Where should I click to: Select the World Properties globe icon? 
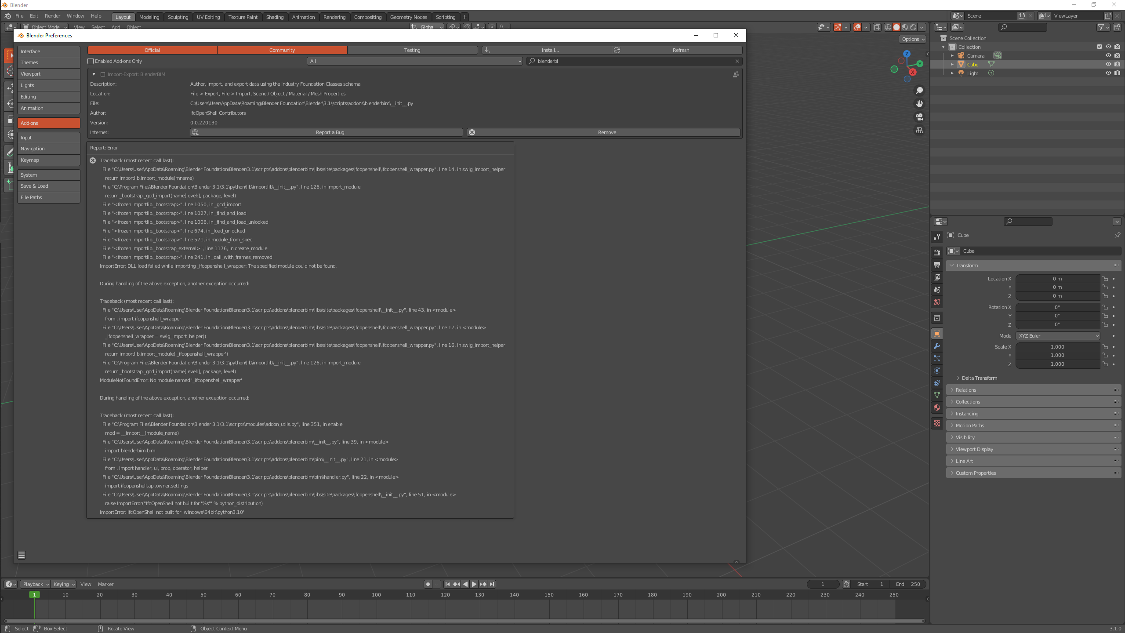[937, 302]
